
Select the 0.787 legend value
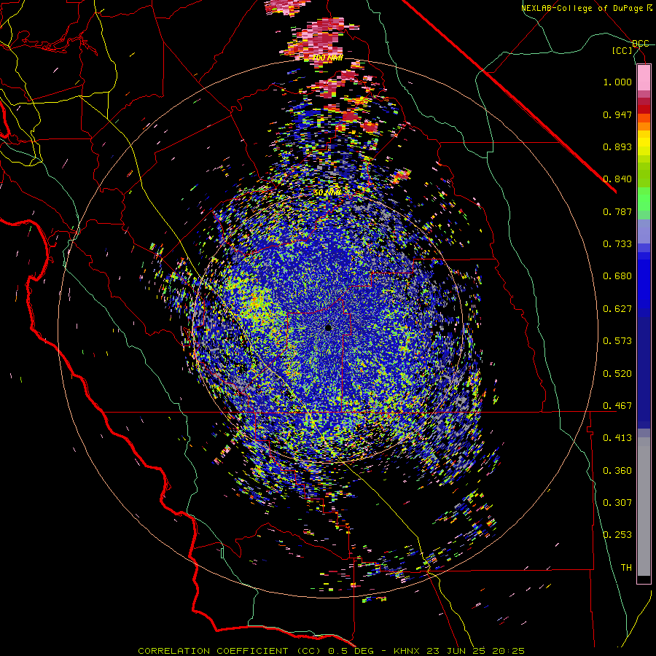(x=617, y=211)
